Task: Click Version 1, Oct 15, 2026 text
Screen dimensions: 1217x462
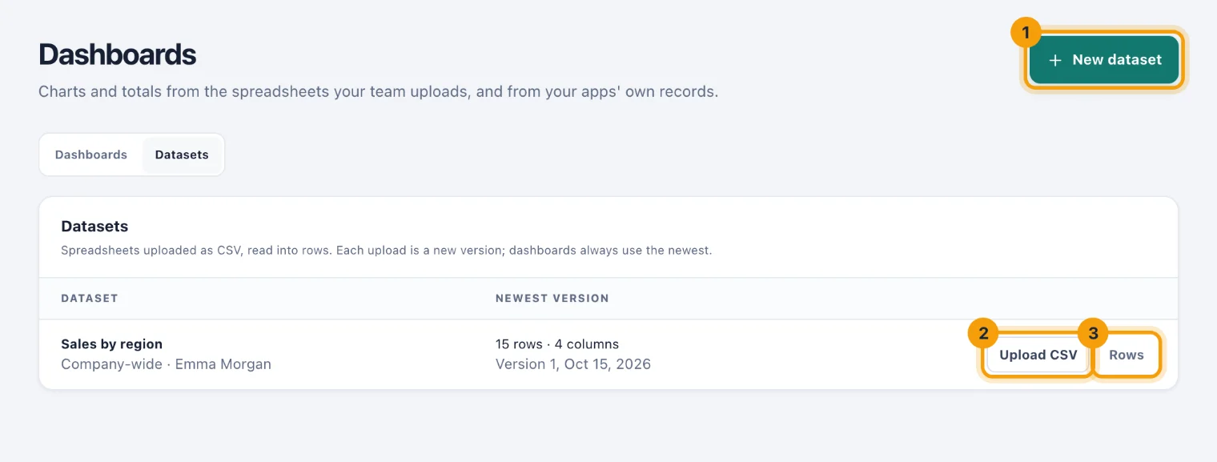Action: point(573,364)
